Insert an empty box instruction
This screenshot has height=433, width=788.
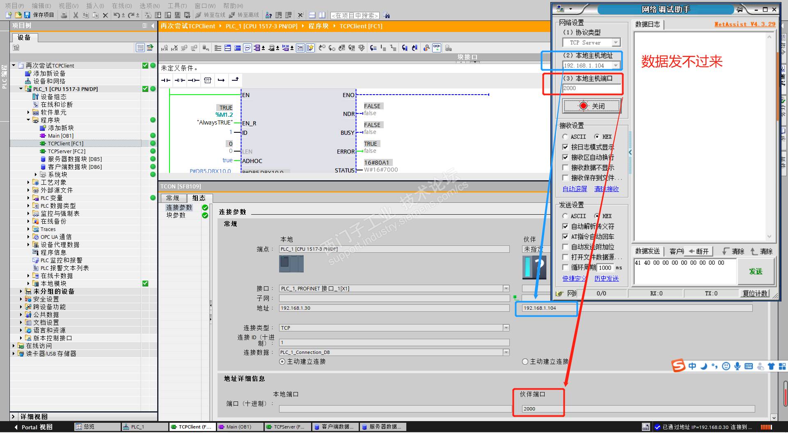click(208, 80)
